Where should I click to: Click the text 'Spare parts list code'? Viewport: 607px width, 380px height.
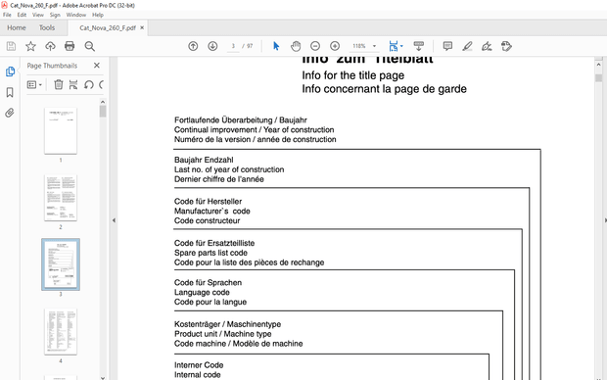click(x=210, y=253)
